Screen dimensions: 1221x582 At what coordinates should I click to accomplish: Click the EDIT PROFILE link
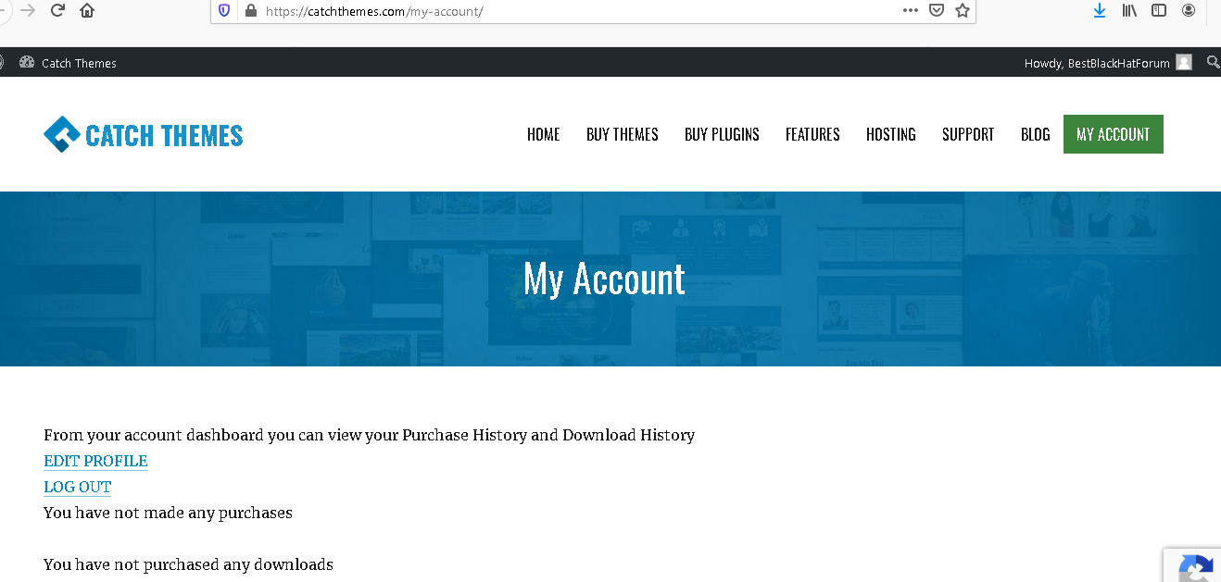[95, 461]
